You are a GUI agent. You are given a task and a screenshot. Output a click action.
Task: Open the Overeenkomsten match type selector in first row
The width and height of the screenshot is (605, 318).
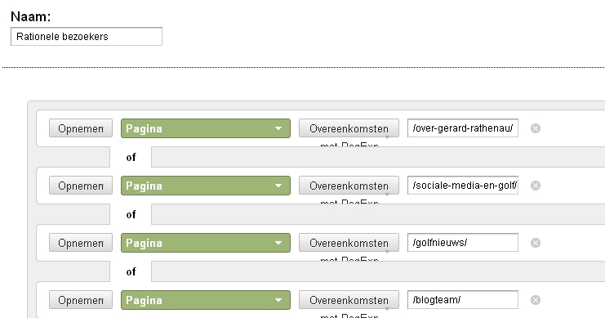(349, 128)
